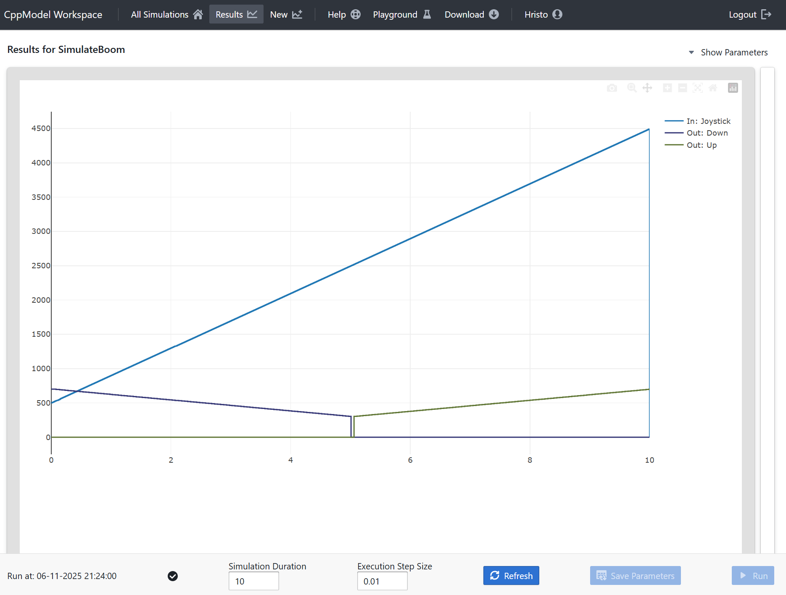786x595 pixels.
Task: Click the Plotly logo icon
Action: point(733,88)
